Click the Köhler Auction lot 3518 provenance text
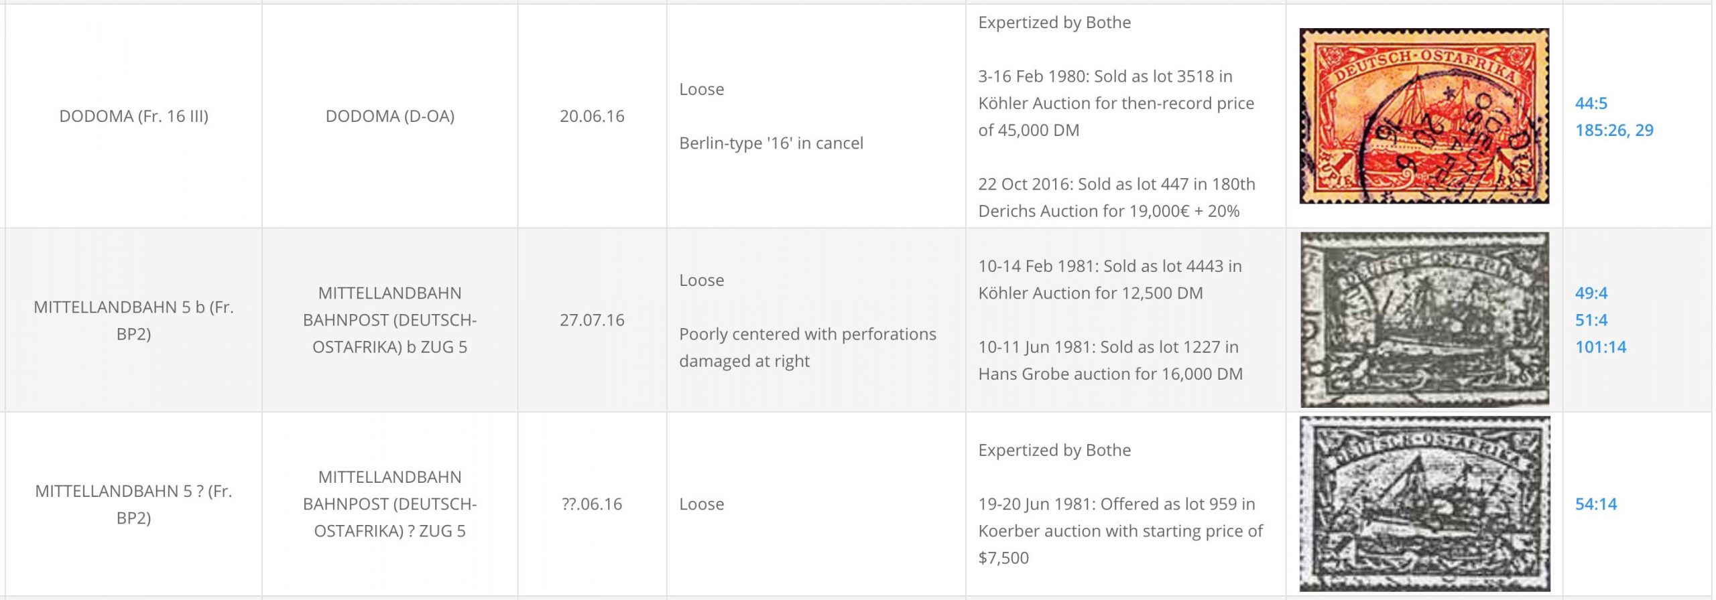This screenshot has height=600, width=1716. [1116, 103]
